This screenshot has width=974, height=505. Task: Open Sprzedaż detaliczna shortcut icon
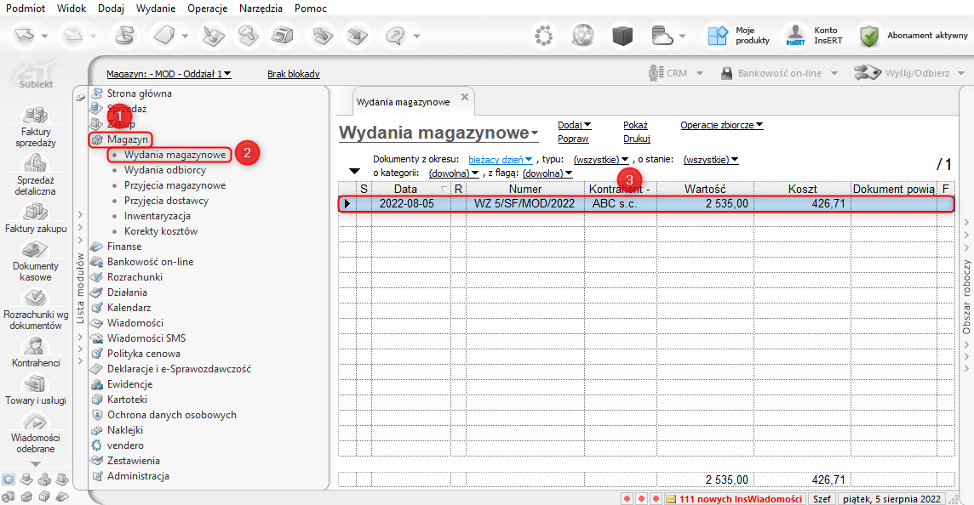click(36, 163)
